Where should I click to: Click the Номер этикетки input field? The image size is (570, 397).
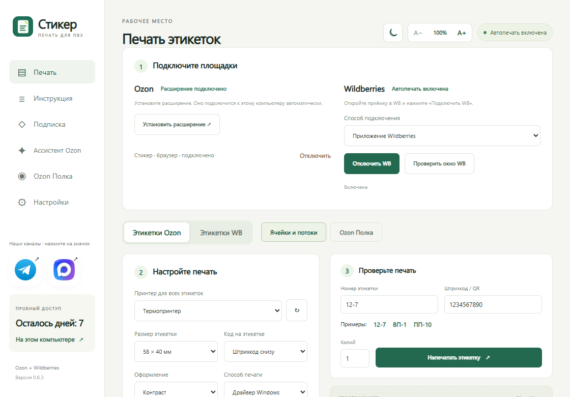pos(389,304)
